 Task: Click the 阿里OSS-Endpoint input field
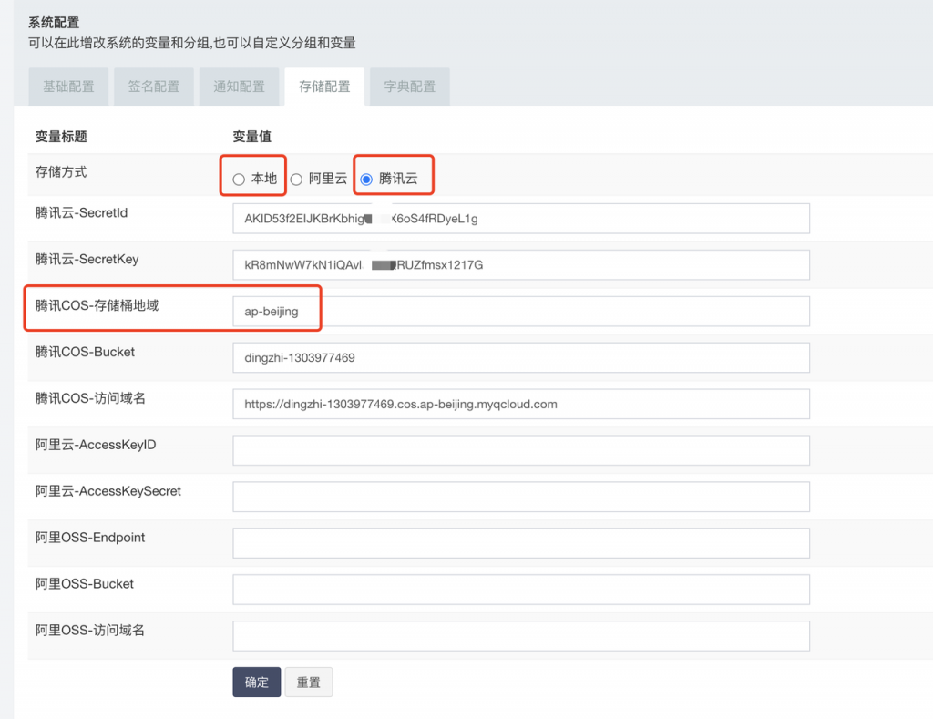click(x=521, y=543)
